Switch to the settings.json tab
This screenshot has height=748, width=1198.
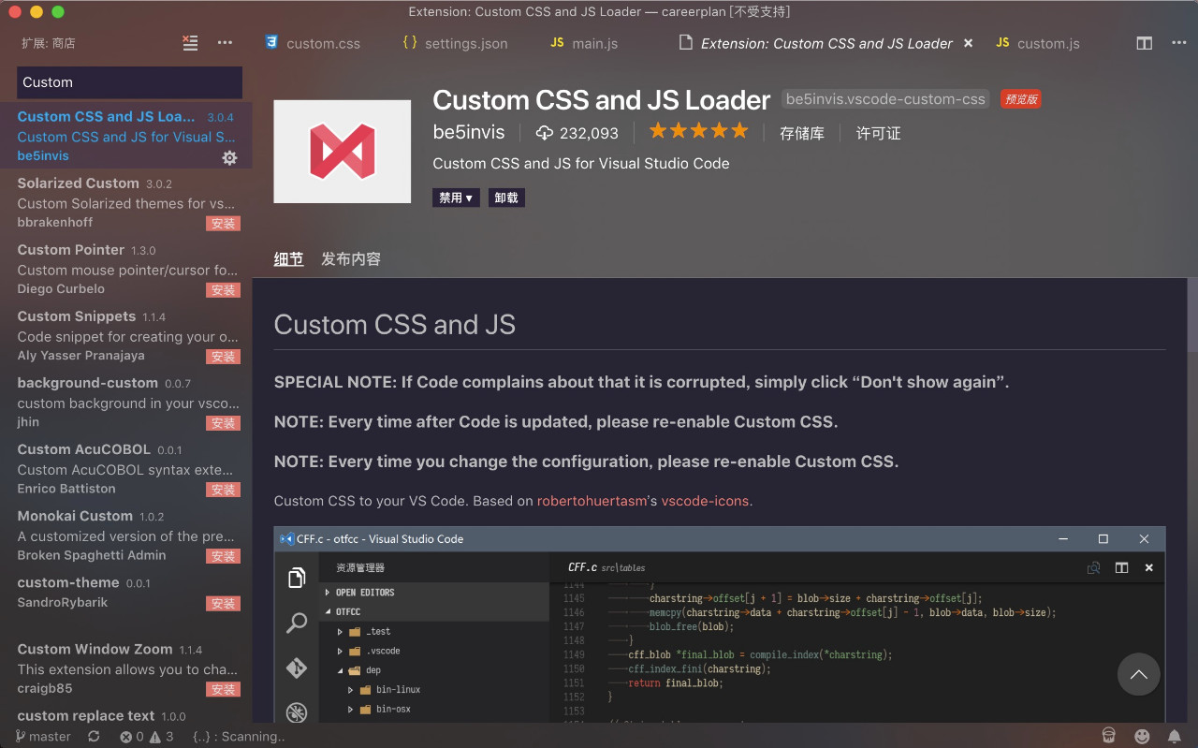(x=454, y=43)
